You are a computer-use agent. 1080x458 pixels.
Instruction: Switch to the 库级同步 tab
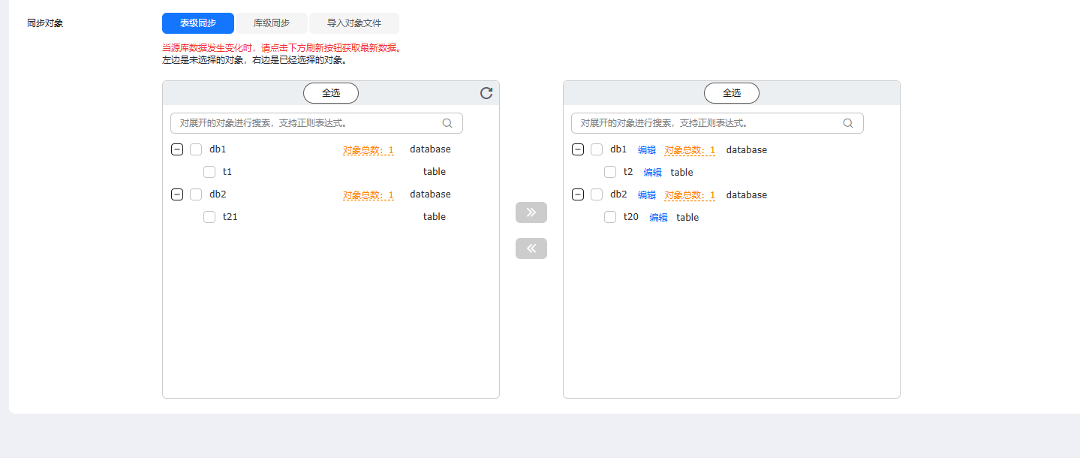click(x=272, y=23)
